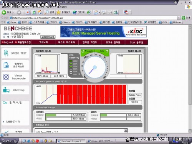Open the 스포츠서울 link in Links bar

(37, 22)
